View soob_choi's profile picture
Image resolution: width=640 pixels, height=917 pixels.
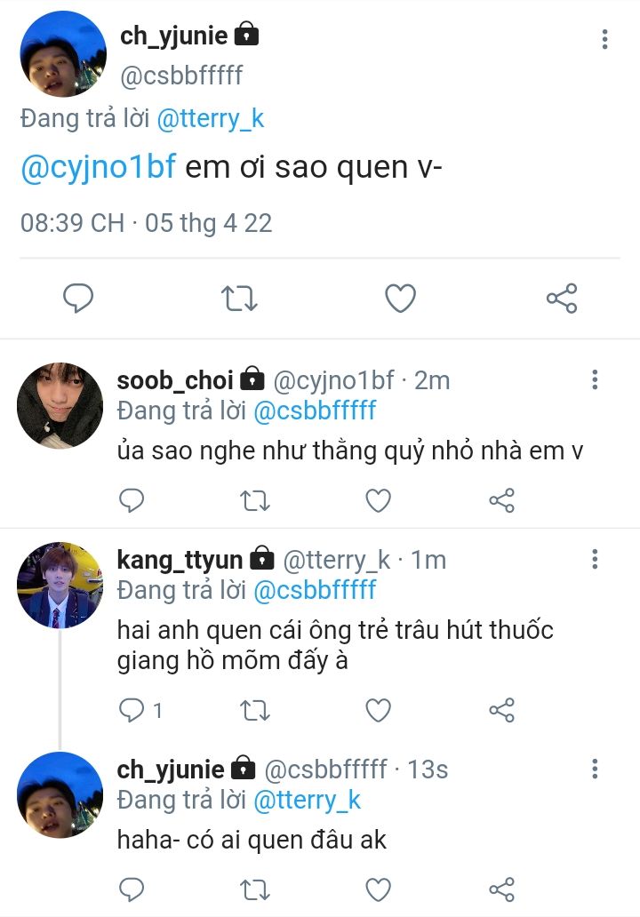pyautogui.click(x=60, y=405)
